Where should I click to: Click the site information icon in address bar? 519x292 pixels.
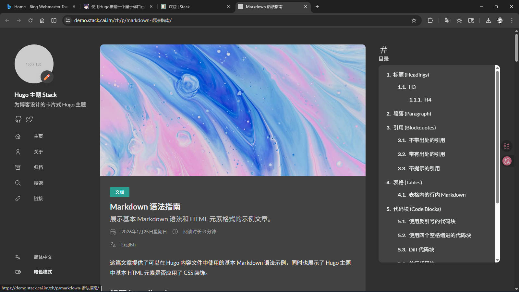[67, 20]
